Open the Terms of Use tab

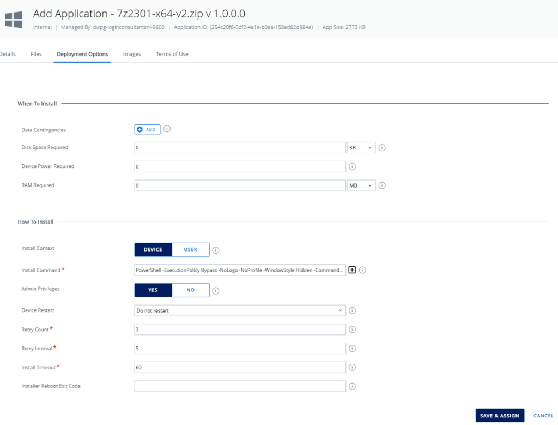pyautogui.click(x=172, y=54)
